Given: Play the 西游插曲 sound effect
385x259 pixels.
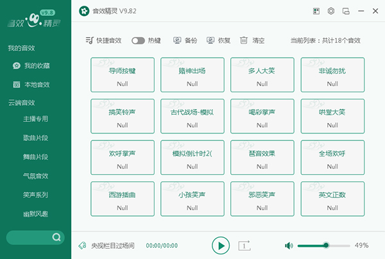Looking at the screenshot, I should [123, 199].
